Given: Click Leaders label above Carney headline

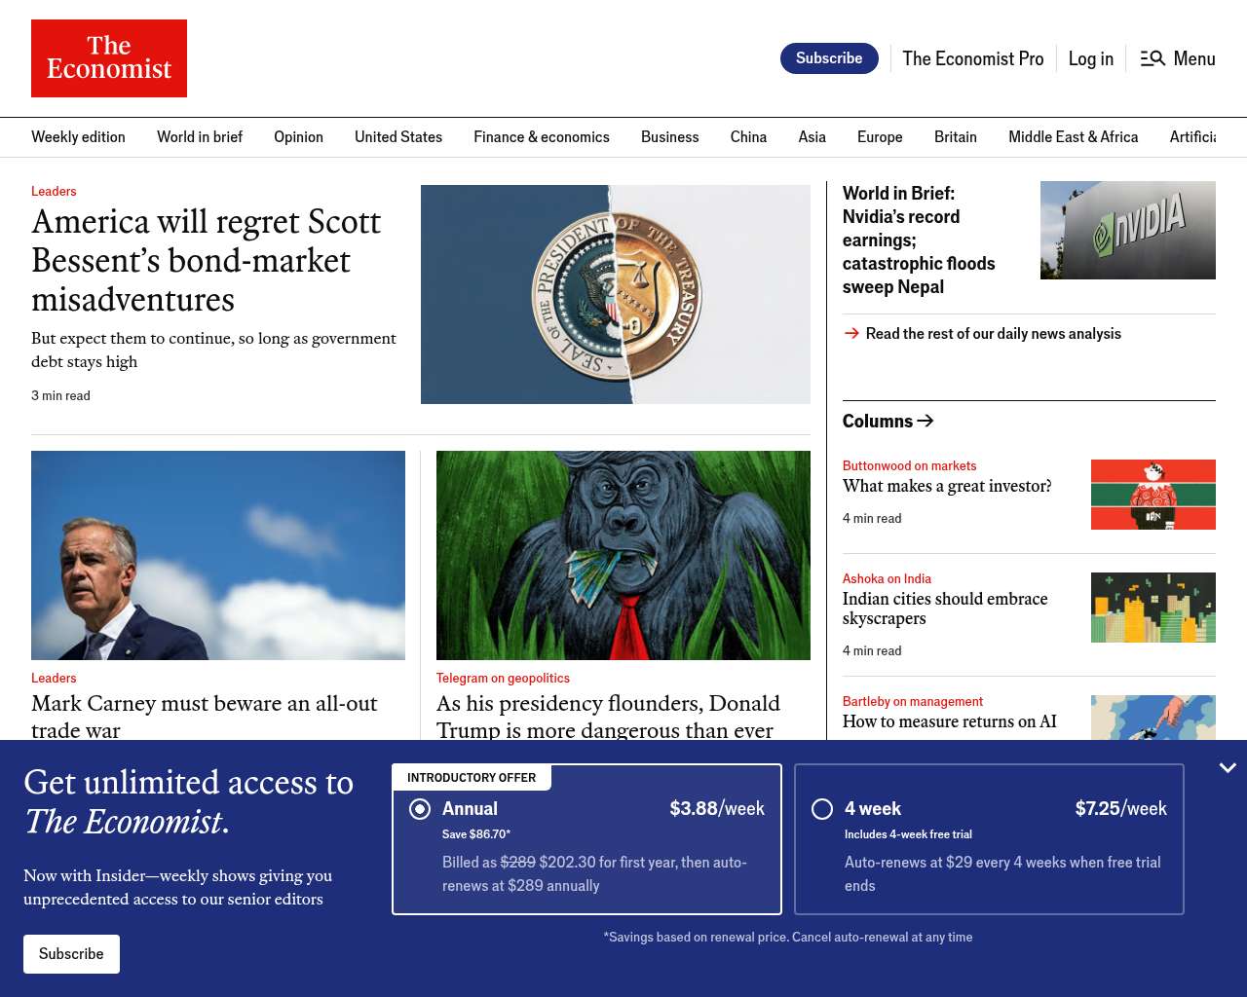Looking at the screenshot, I should coord(54,678).
